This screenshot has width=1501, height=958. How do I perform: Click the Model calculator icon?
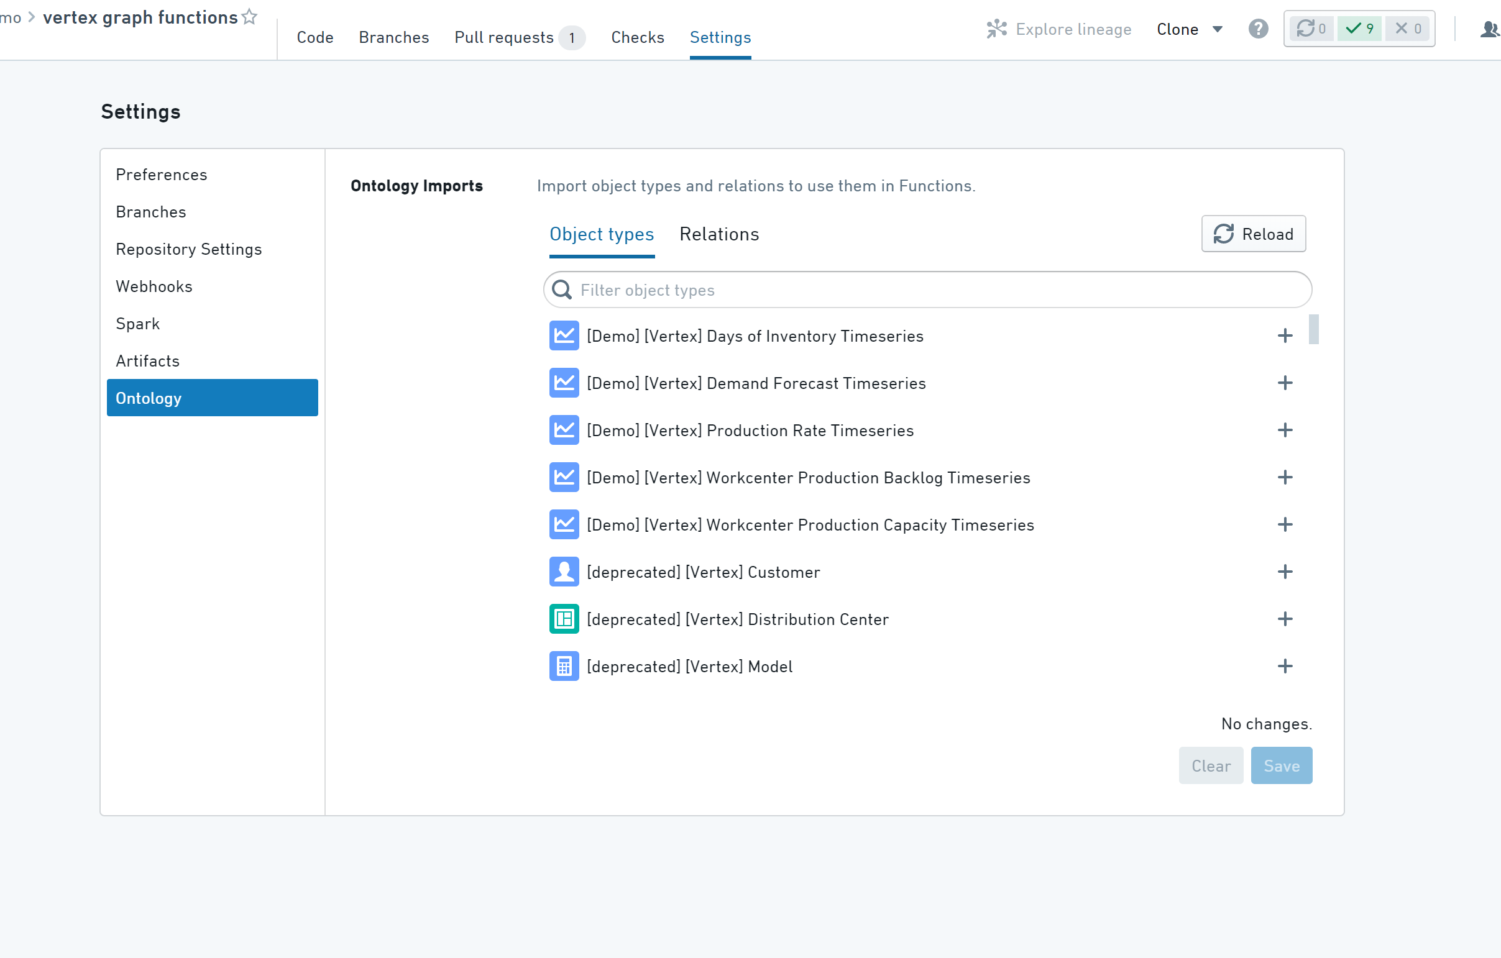tap(564, 667)
